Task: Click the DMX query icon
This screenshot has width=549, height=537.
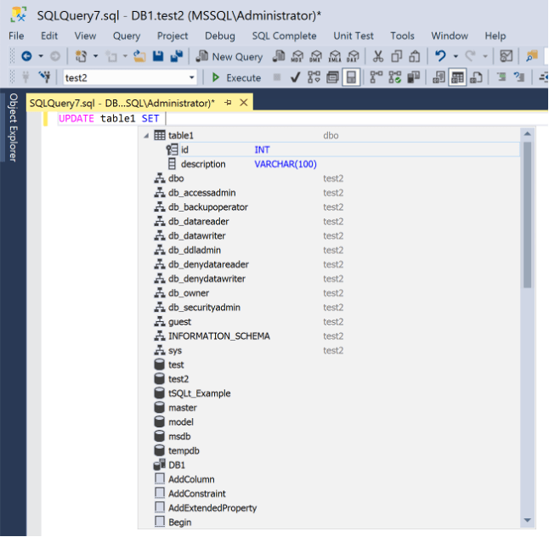Action: pos(316,56)
